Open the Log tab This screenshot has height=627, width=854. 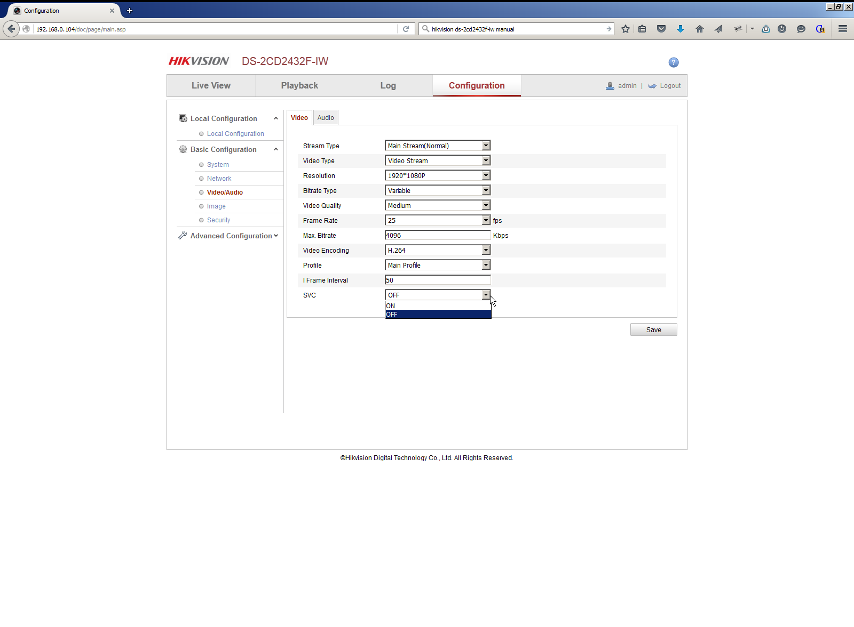(388, 85)
